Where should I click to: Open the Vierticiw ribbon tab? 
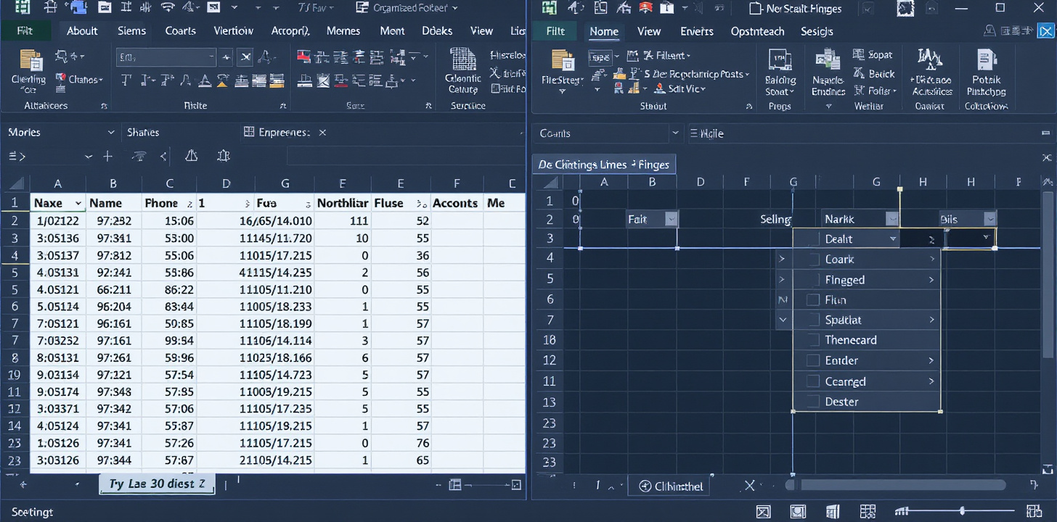tap(233, 31)
